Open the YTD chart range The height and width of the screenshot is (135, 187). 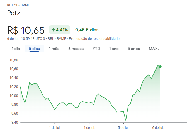[x=96, y=49]
